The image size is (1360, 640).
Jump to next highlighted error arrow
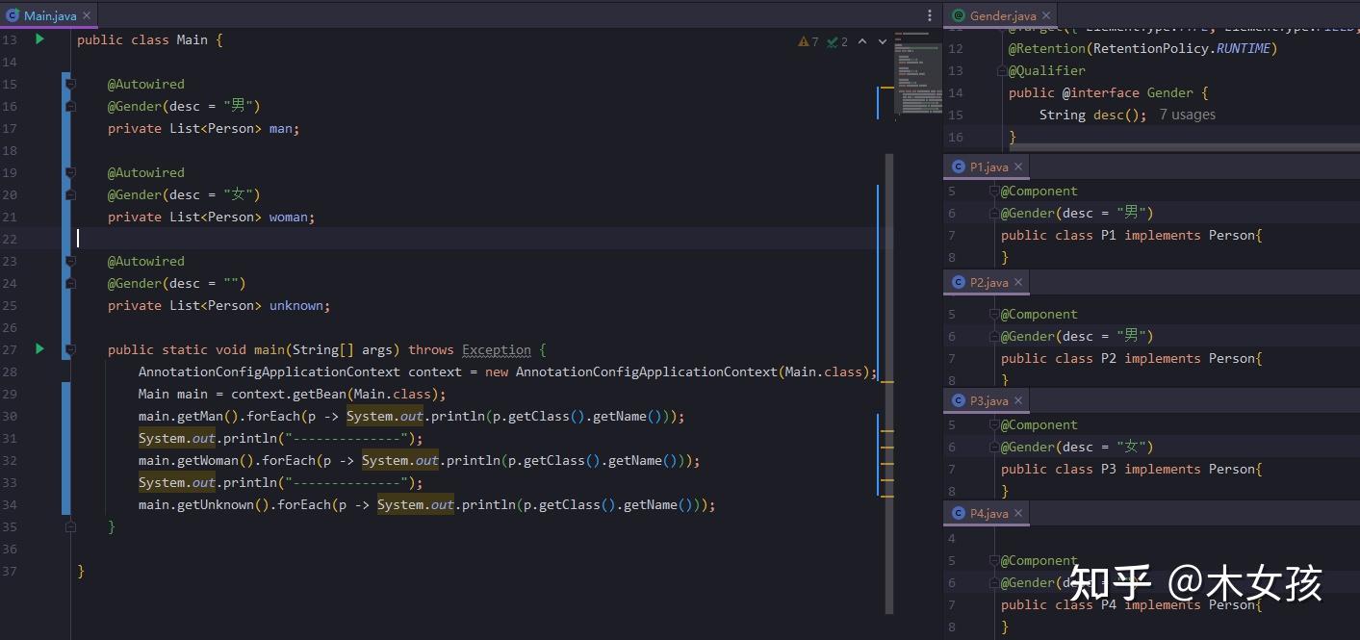point(883,41)
